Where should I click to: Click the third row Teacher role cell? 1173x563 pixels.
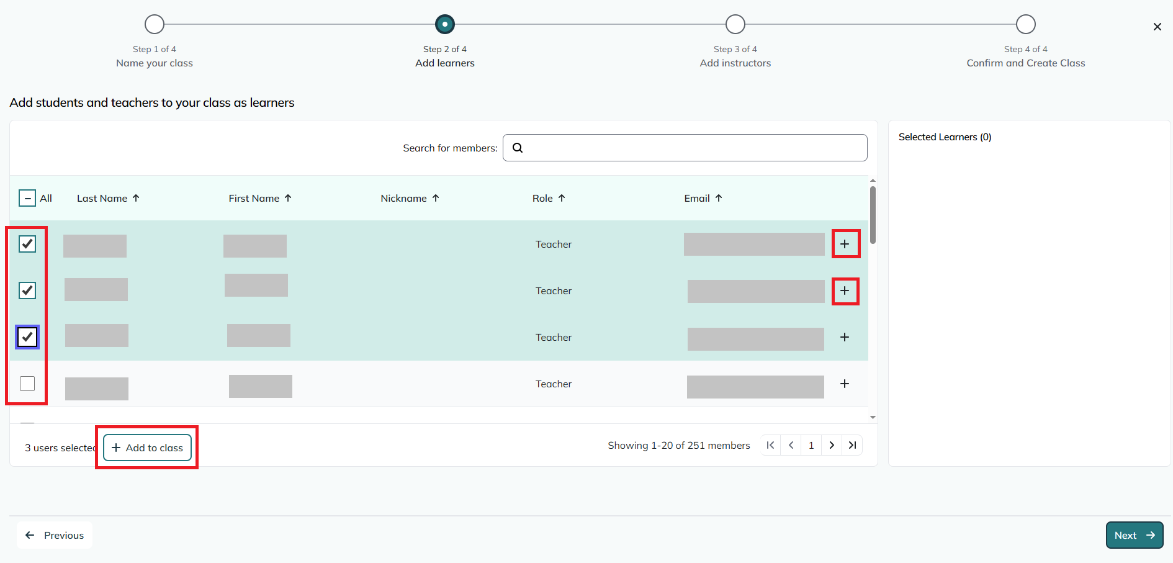pyautogui.click(x=554, y=337)
